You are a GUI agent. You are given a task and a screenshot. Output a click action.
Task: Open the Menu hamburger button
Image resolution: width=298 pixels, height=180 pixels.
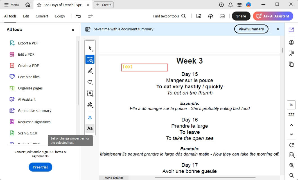point(12,5)
